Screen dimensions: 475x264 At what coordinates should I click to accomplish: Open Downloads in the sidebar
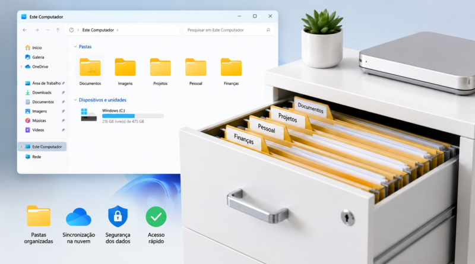38,93
